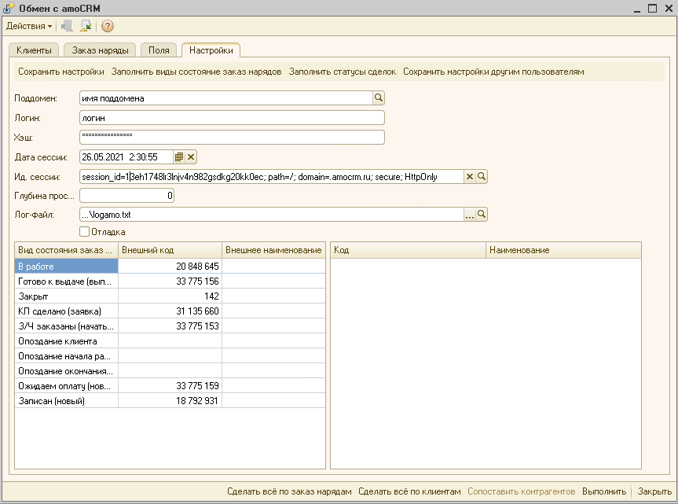Click the Выполнить button

604,491
